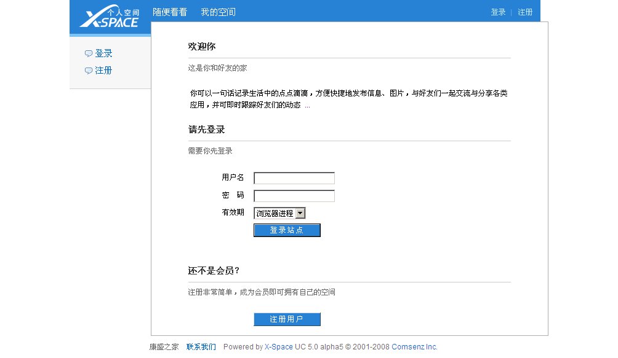The height and width of the screenshot is (358, 618).
Task: Click the 这是你和好友的家 subtitle text
Action: pos(217,68)
